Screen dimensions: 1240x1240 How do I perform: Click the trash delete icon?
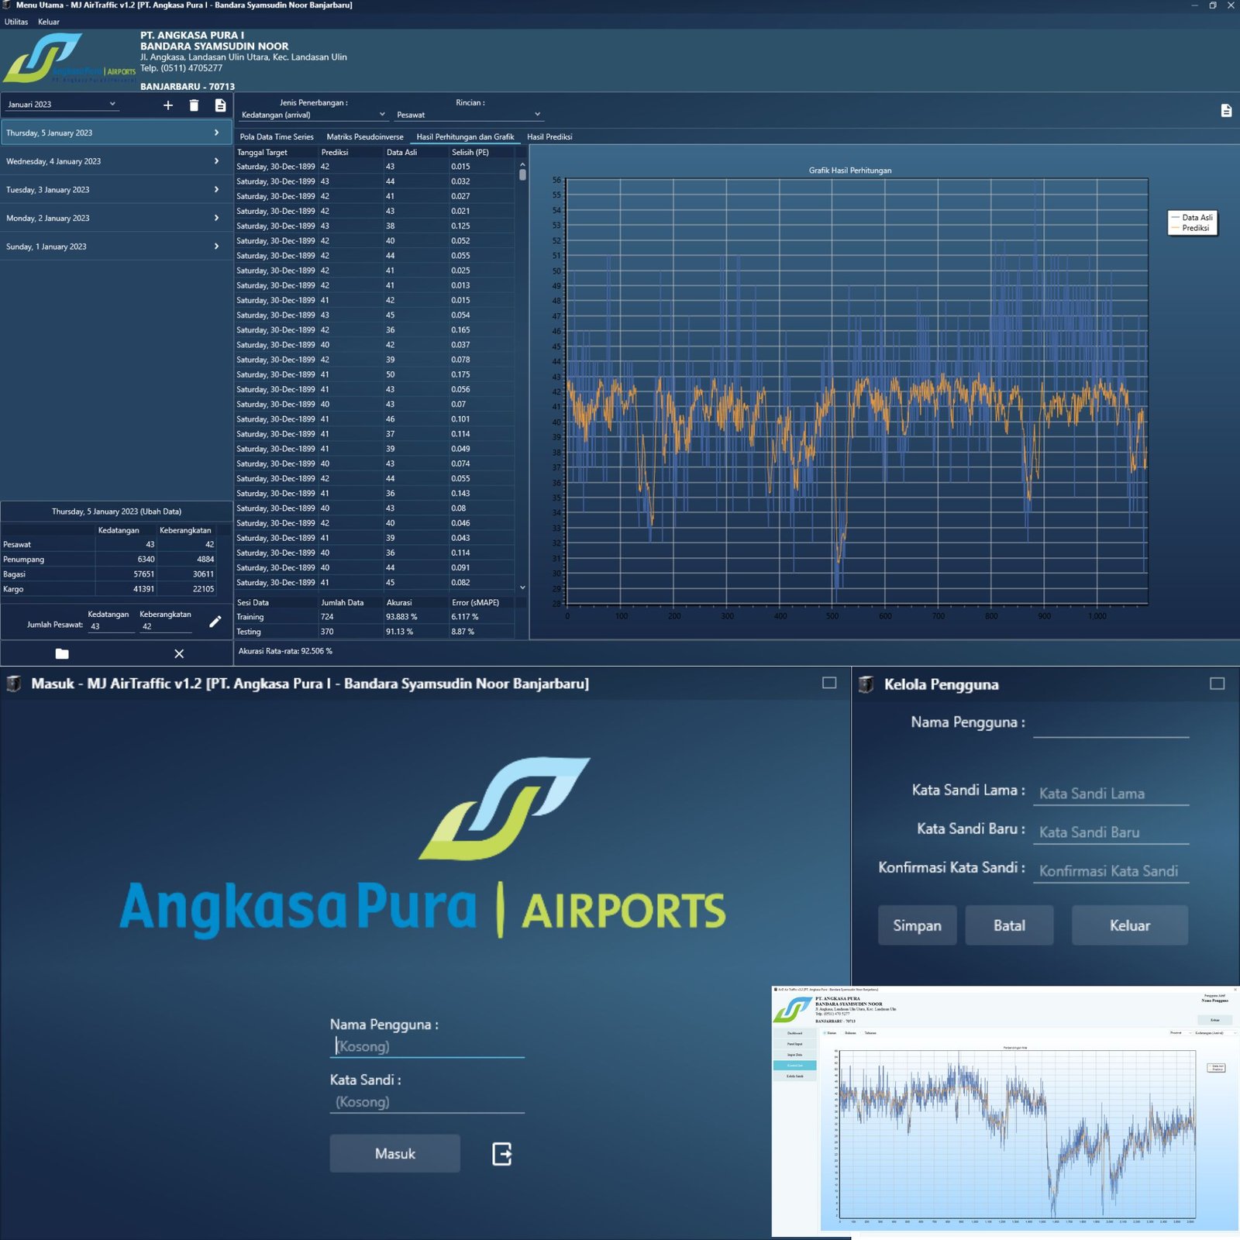point(194,105)
